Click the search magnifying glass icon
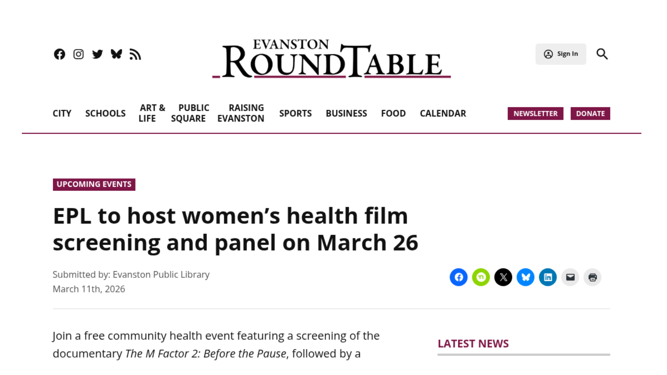667x375 pixels. 602,54
